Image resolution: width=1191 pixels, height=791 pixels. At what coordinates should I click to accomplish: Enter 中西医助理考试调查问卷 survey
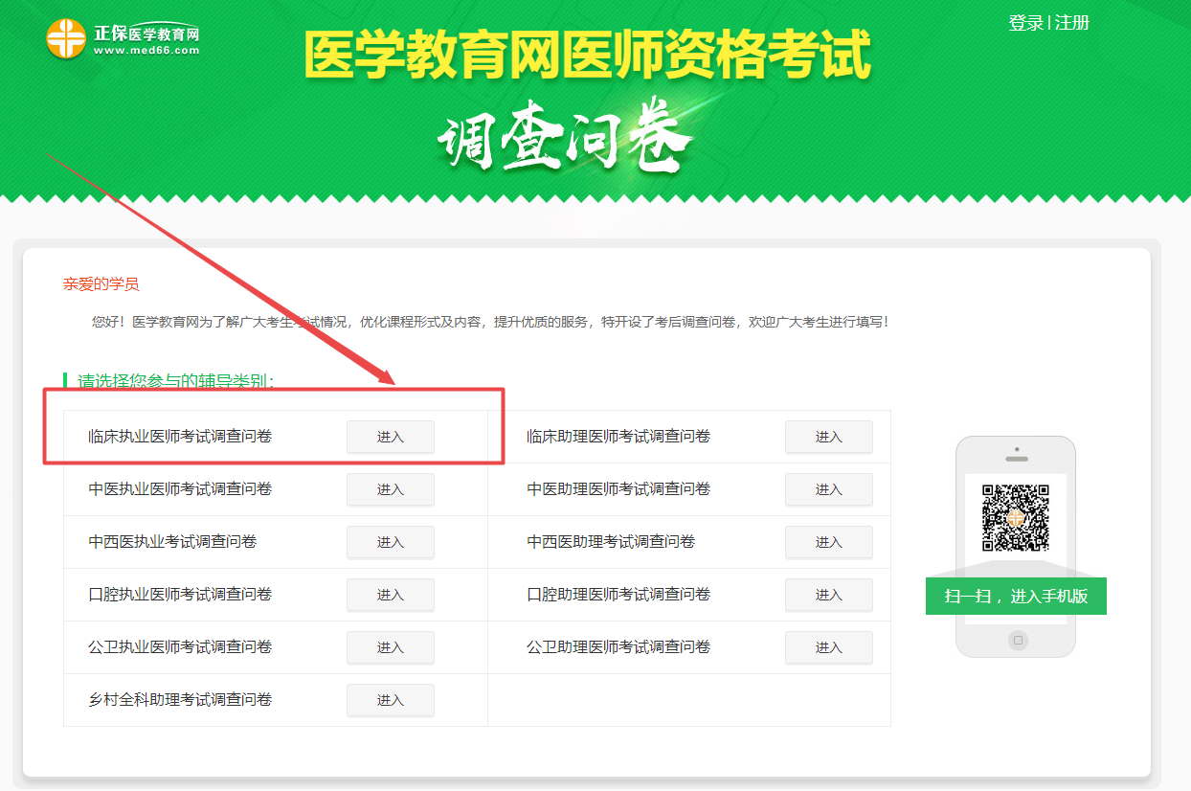pos(828,542)
